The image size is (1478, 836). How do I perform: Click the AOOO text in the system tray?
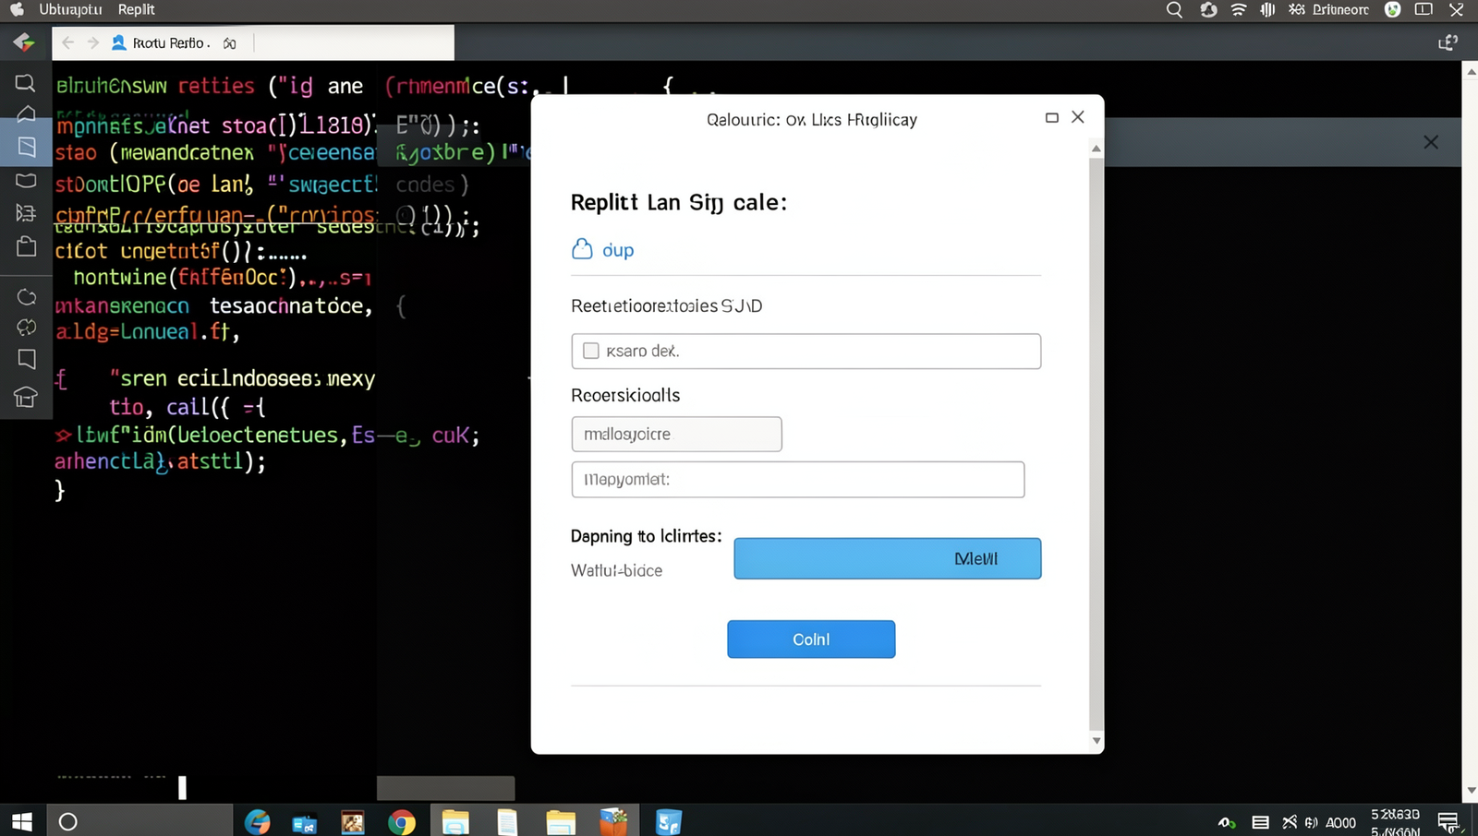pyautogui.click(x=1340, y=822)
